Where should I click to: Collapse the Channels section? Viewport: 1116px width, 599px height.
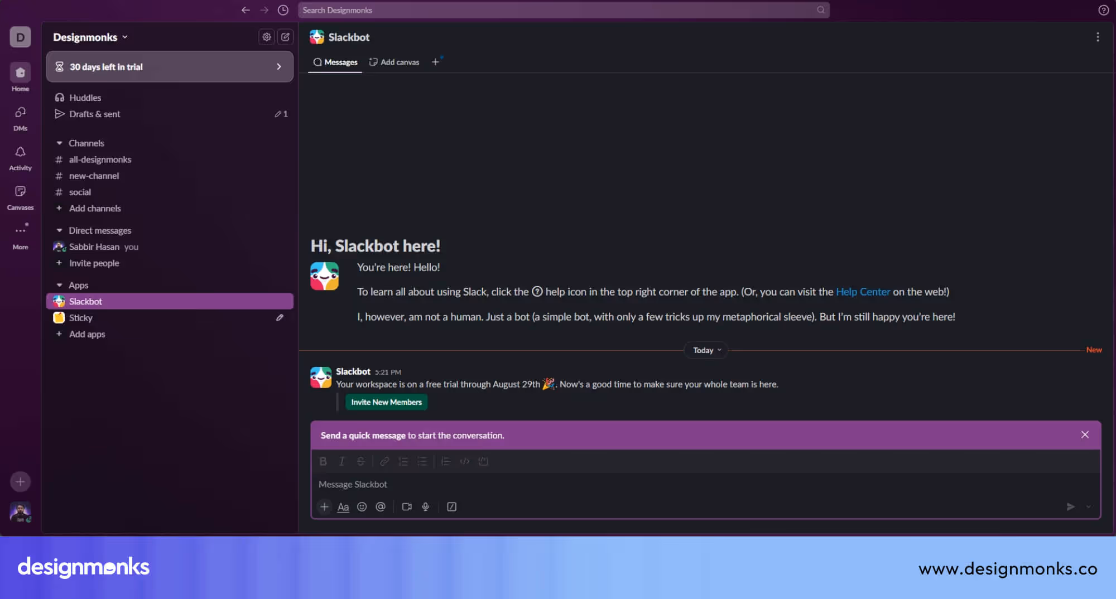click(59, 143)
